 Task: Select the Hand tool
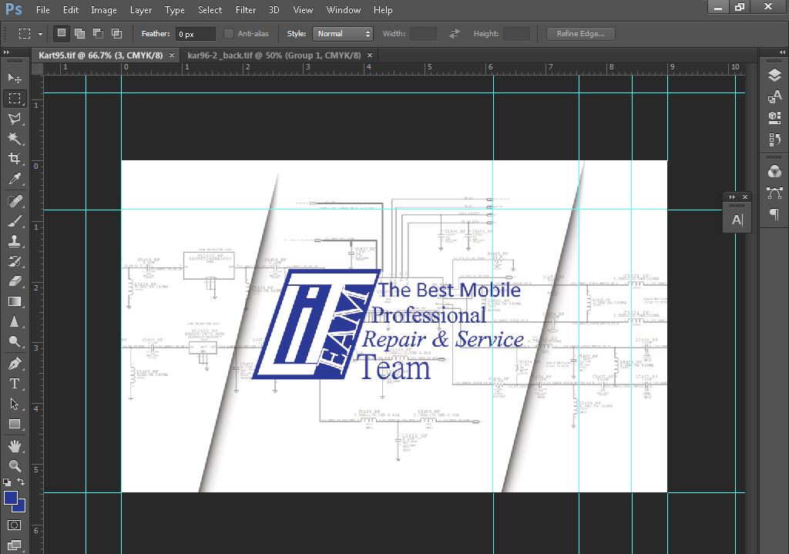pyautogui.click(x=14, y=445)
